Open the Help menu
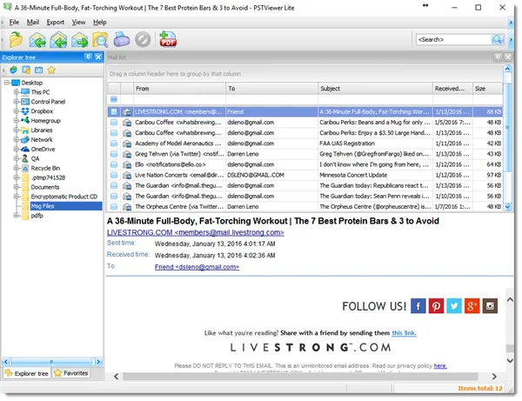522x401 pixels. pos(99,23)
